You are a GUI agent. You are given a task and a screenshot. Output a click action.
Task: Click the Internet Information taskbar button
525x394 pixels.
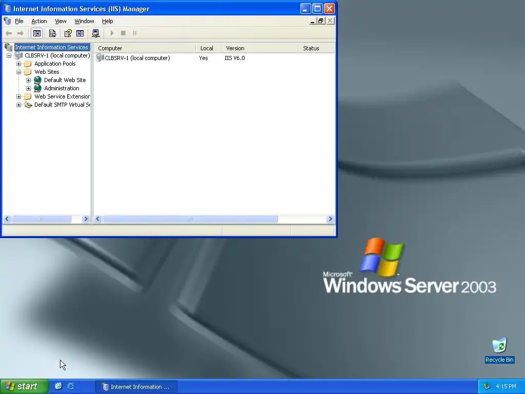click(x=136, y=387)
